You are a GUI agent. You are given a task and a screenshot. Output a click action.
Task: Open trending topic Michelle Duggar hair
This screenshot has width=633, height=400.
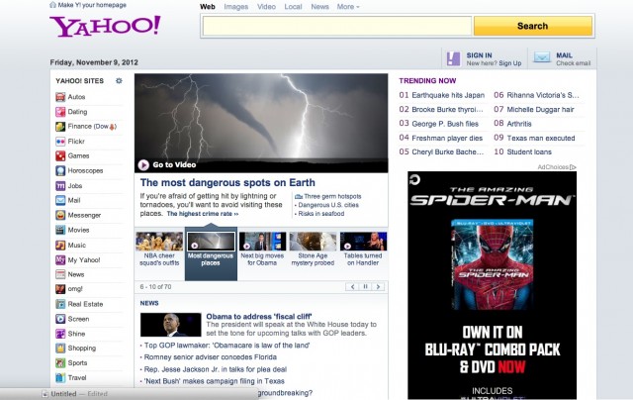tap(541, 110)
